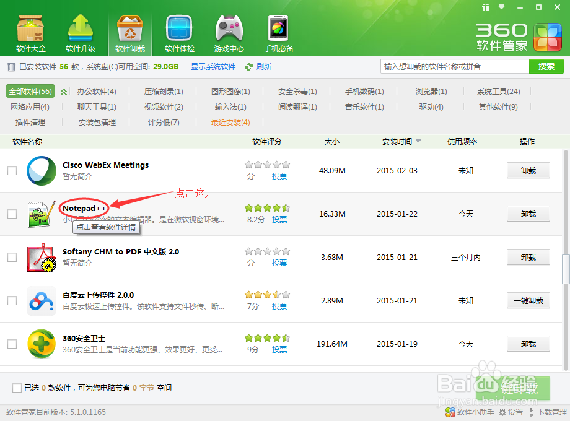The width and height of the screenshot is (570, 421).
Task: Click 投票 link for Cisco WebEx
Action: [279, 176]
